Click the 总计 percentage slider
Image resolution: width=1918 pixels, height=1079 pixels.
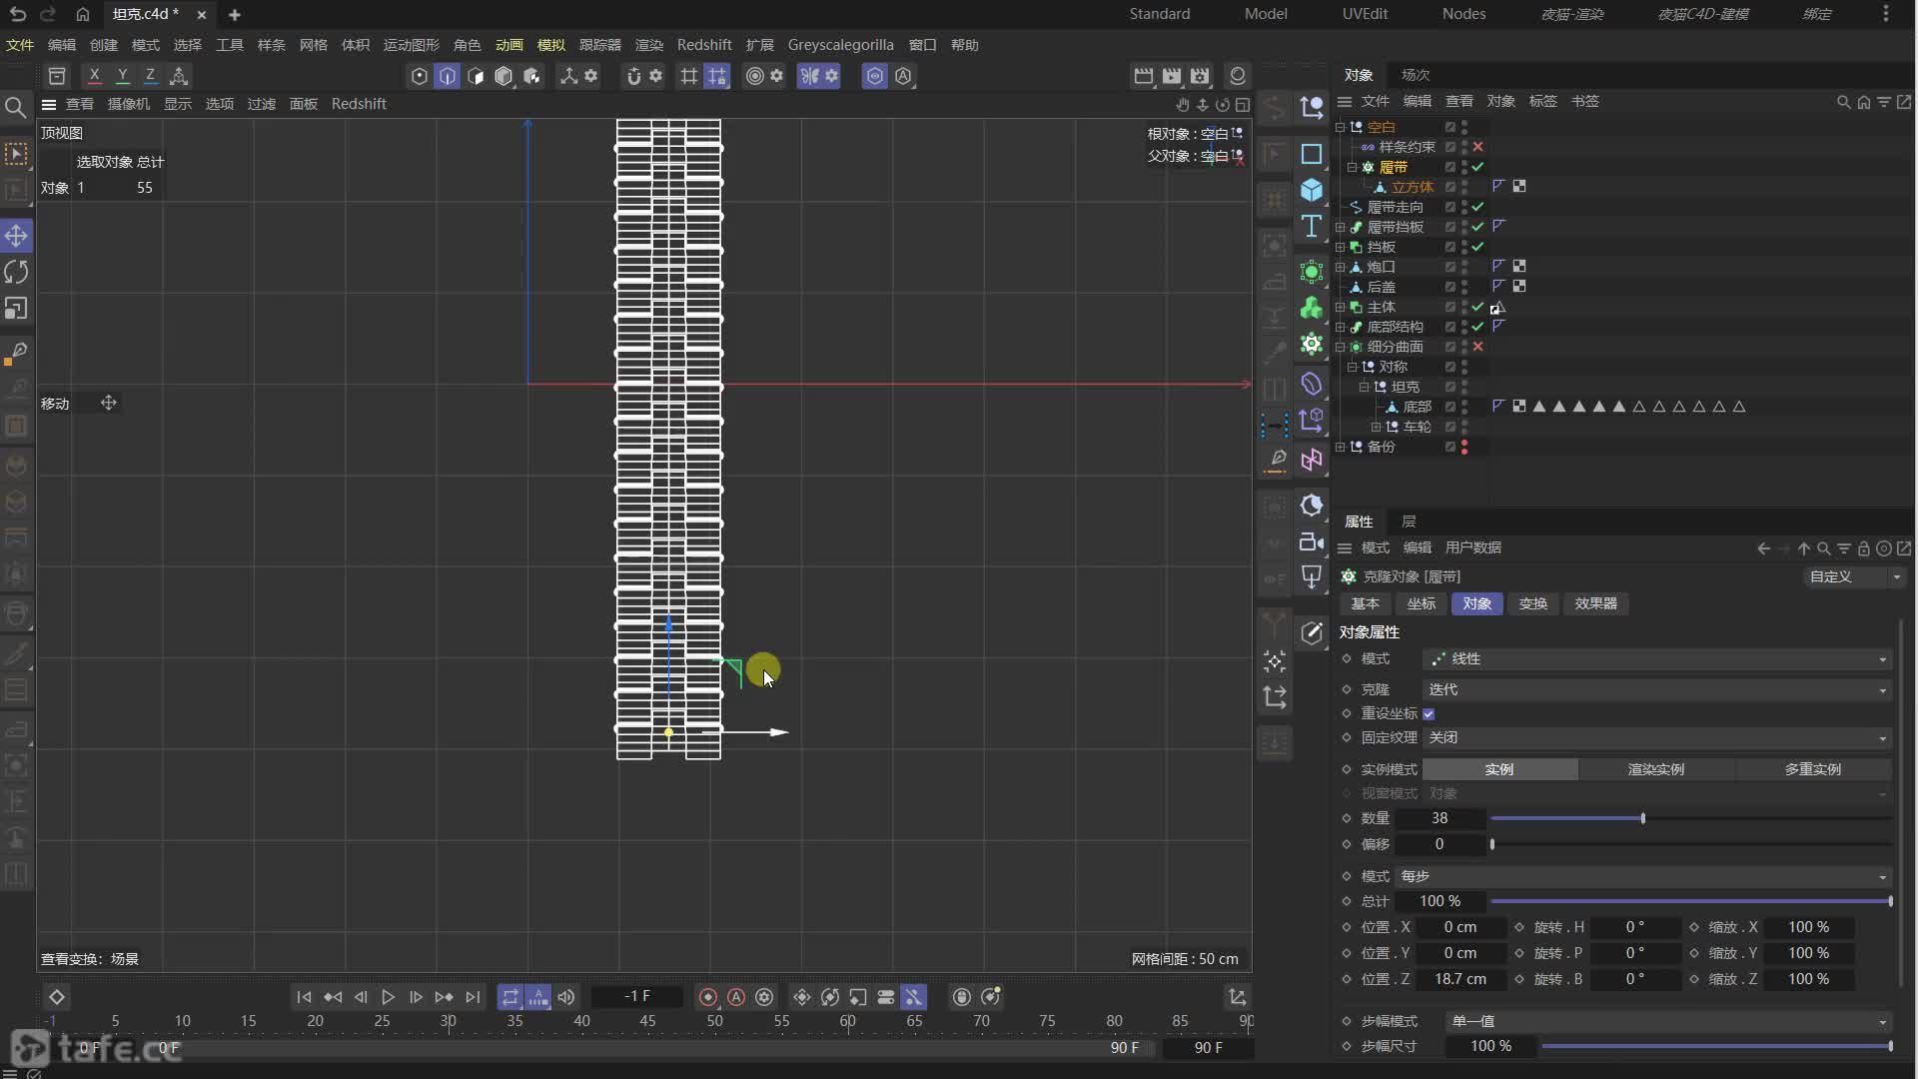click(x=1690, y=901)
